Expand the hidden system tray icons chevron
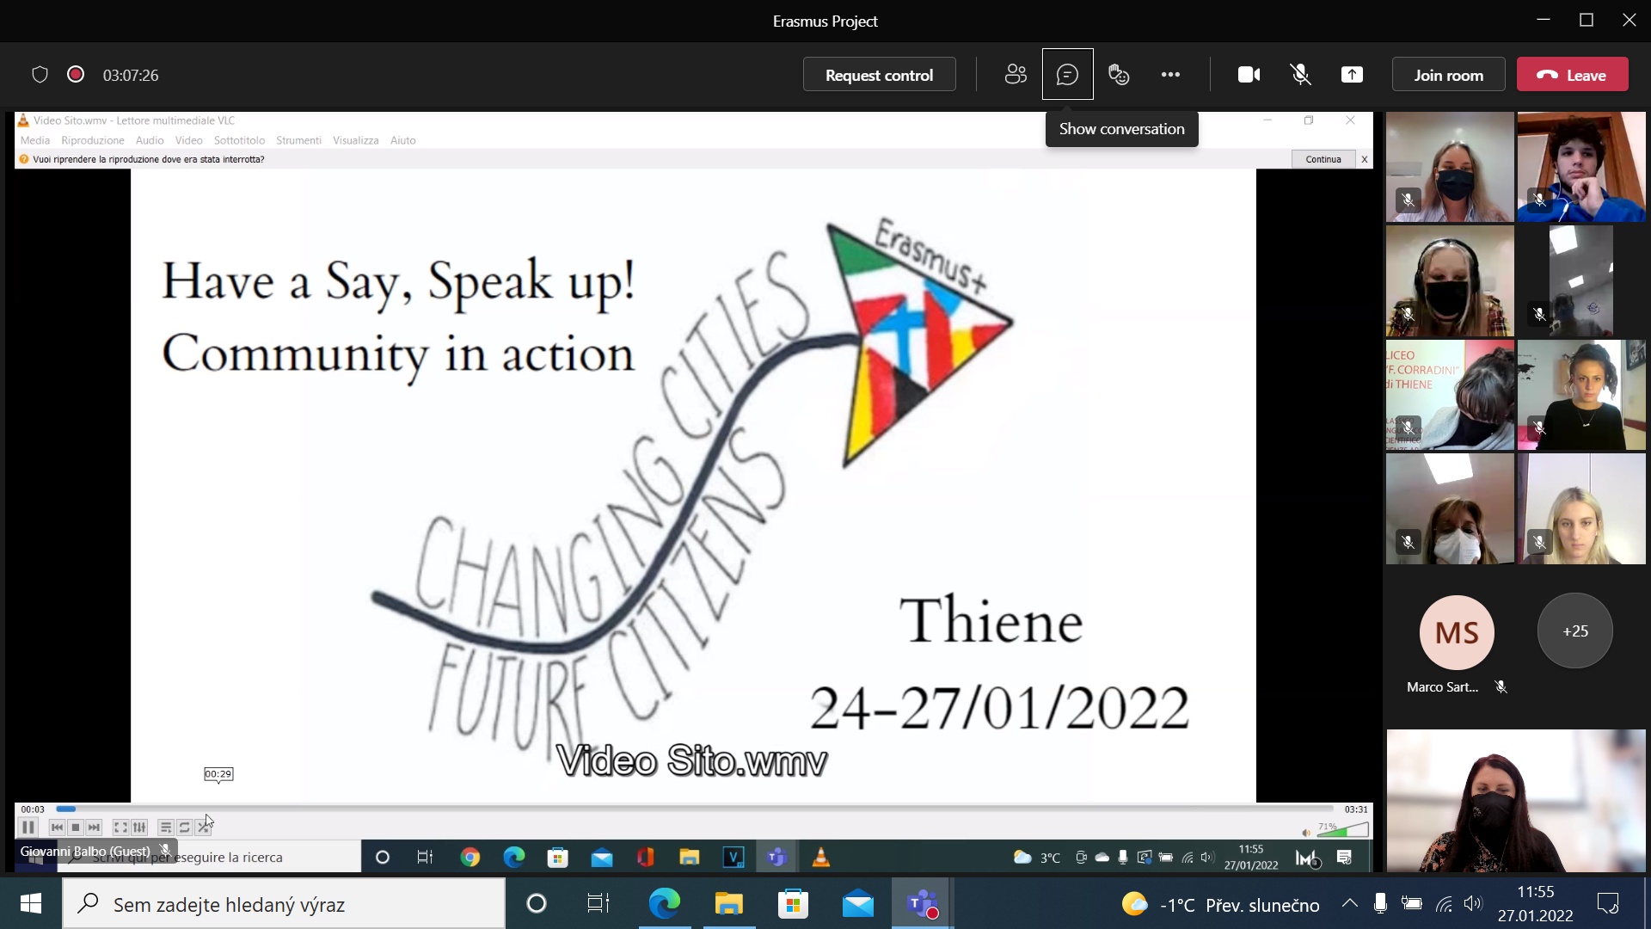The height and width of the screenshot is (929, 1651). (1350, 903)
